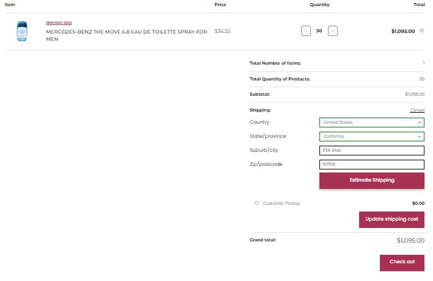Click the quantity value 30 in the item row

pyautogui.click(x=319, y=31)
